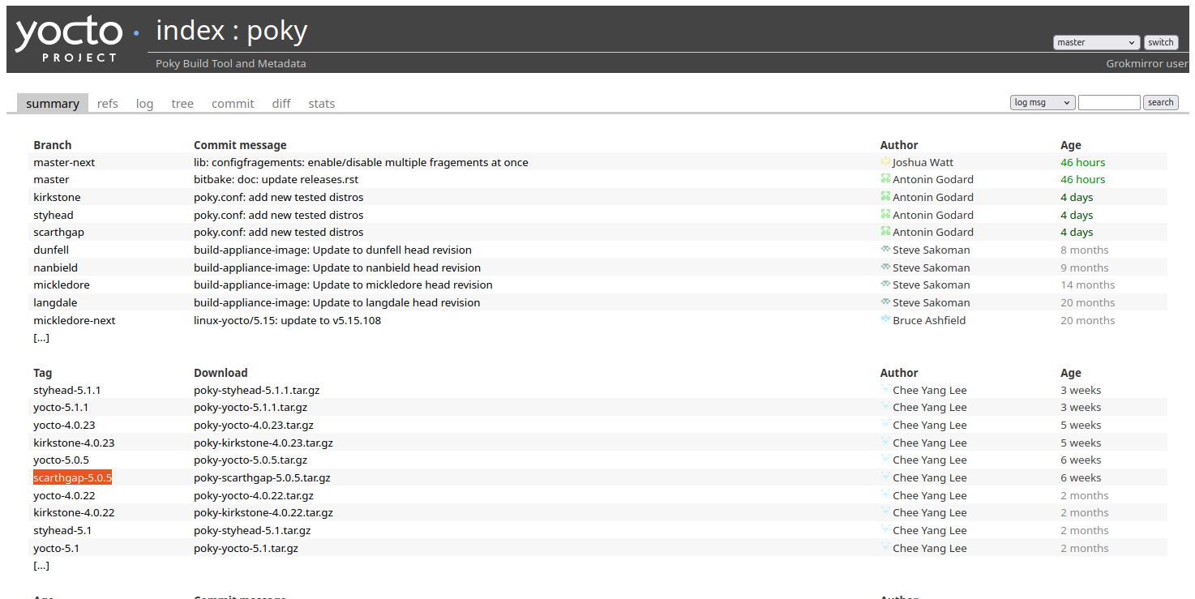The width and height of the screenshot is (1195, 599).
Task: Click the author avatar on the kirkstone branch row
Action: pos(884,197)
